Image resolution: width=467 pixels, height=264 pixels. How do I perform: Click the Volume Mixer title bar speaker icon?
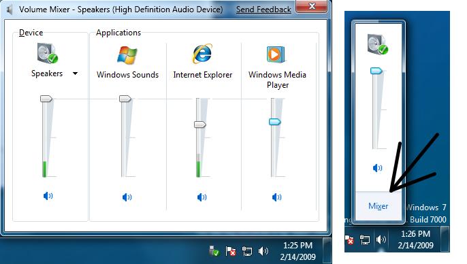(x=10, y=10)
